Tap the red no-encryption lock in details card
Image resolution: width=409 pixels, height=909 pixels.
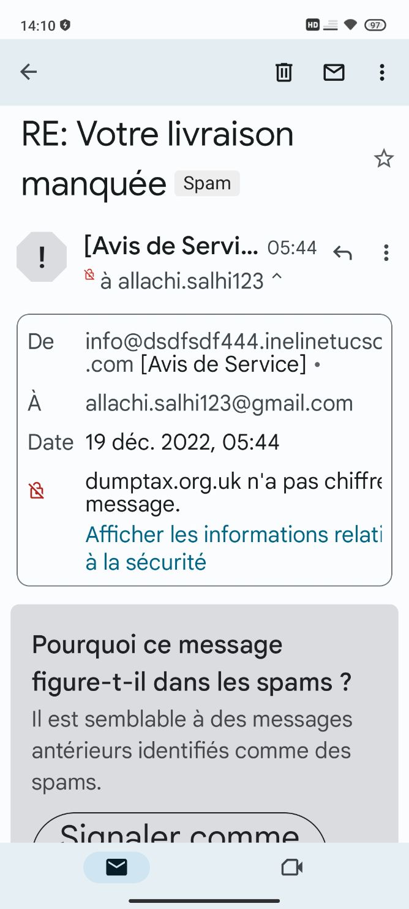tap(37, 490)
